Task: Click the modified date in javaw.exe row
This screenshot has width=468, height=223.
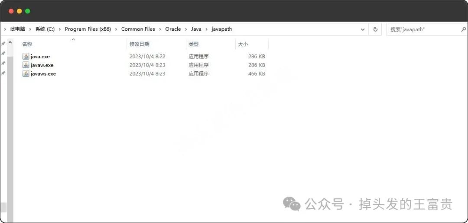Action: point(147,65)
